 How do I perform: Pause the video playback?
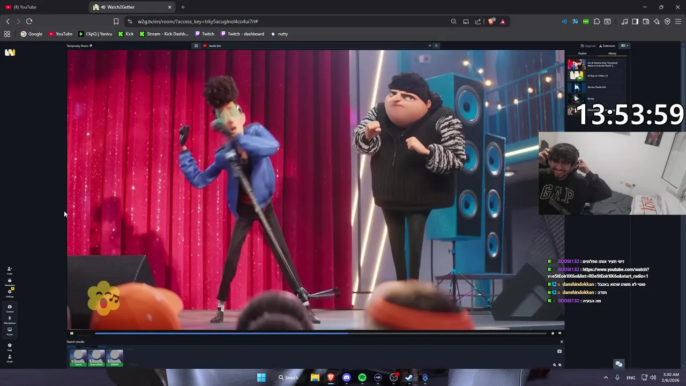[71, 333]
